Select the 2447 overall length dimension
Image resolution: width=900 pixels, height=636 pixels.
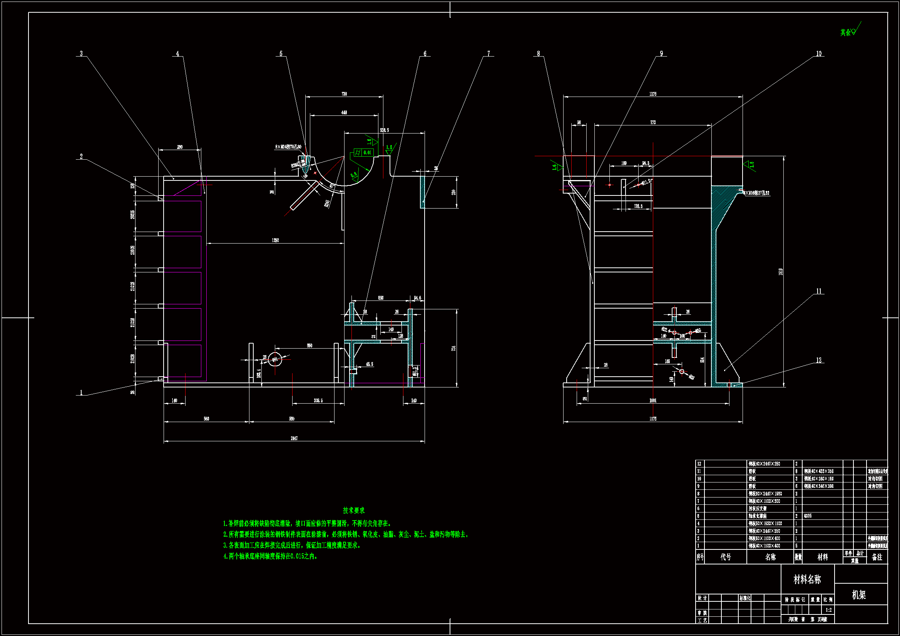coord(294,438)
